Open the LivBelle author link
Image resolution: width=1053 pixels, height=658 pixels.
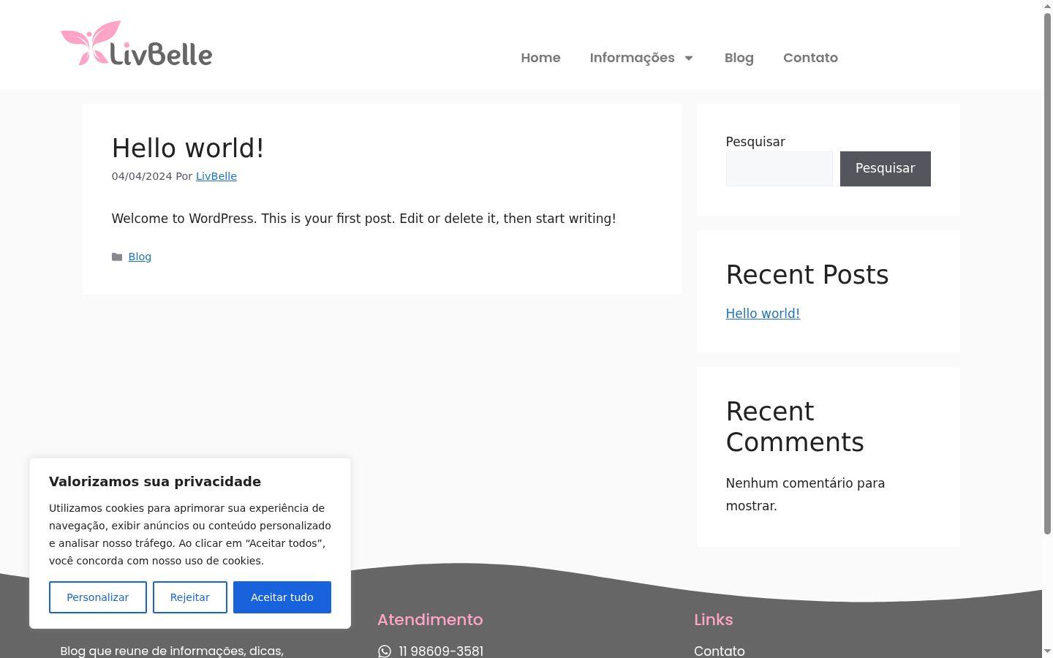coord(216,176)
